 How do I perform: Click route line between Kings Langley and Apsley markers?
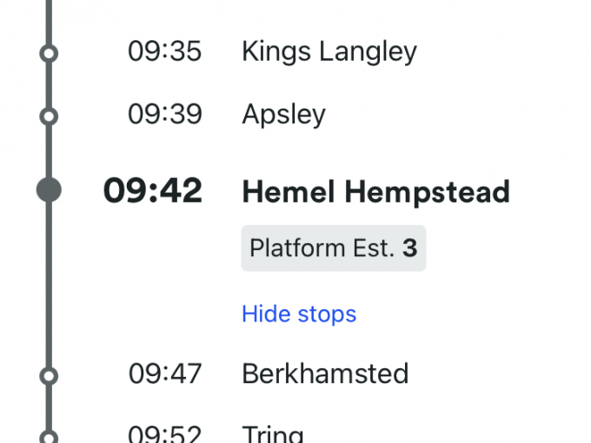pos(50,84)
